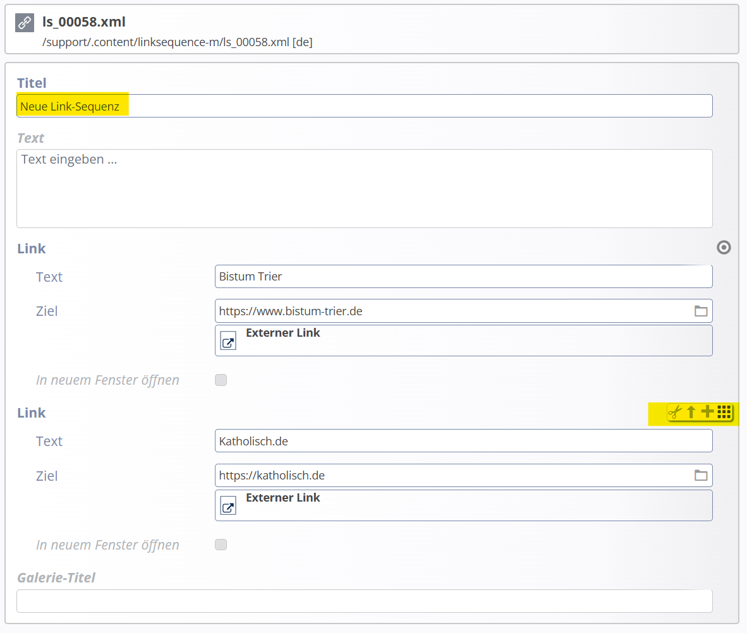
Task: Click the Externer Link box of the second link
Action: [x=463, y=505]
